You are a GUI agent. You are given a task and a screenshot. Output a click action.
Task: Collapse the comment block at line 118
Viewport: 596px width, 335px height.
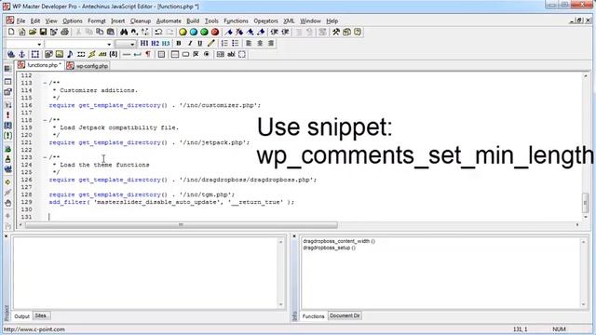(x=45, y=120)
